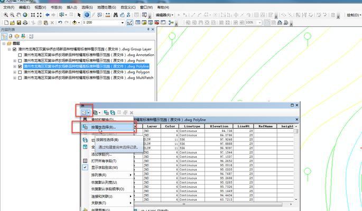Uncheck the dwg Polyline layer checkbox
Image resolution: width=362 pixels, height=211 pixels.
click(20, 66)
